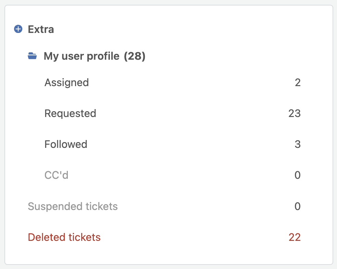Select the Requested count 23
This screenshot has height=269, width=337.
[295, 114]
